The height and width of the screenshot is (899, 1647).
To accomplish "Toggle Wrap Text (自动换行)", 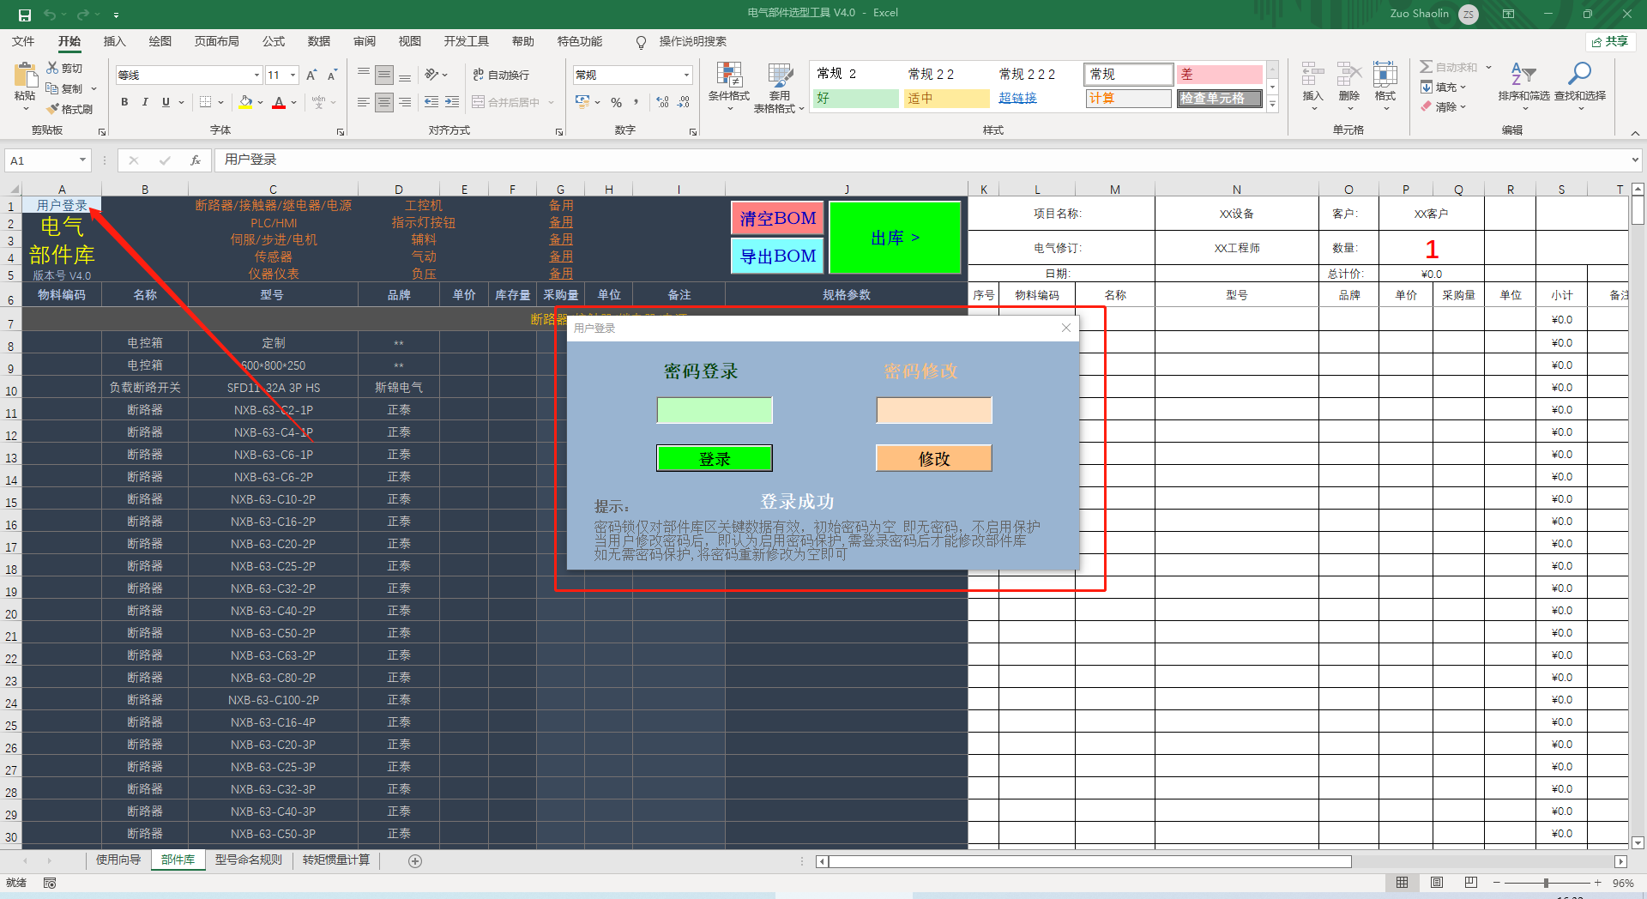I will (x=501, y=75).
